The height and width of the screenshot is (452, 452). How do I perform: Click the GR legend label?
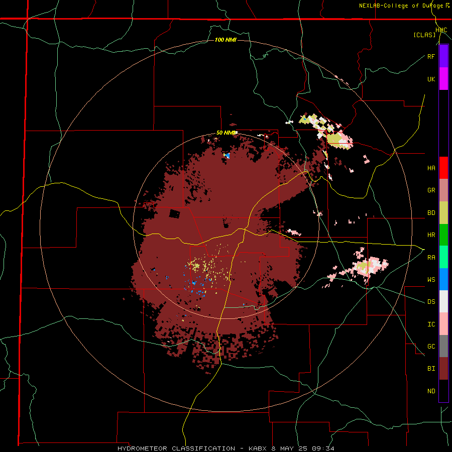431,190
